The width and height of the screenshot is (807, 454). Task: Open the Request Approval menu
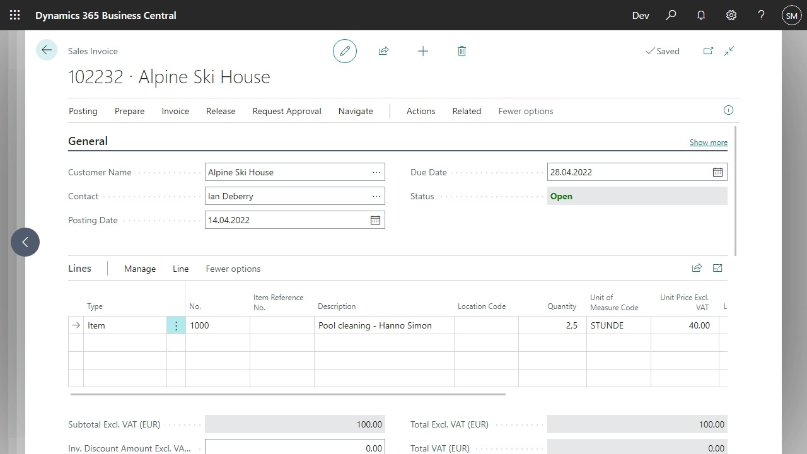[x=287, y=111]
